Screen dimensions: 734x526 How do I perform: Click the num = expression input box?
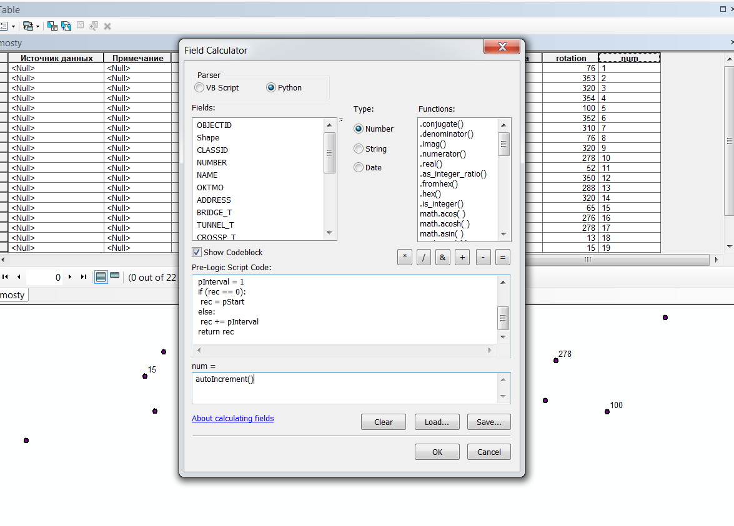345,388
